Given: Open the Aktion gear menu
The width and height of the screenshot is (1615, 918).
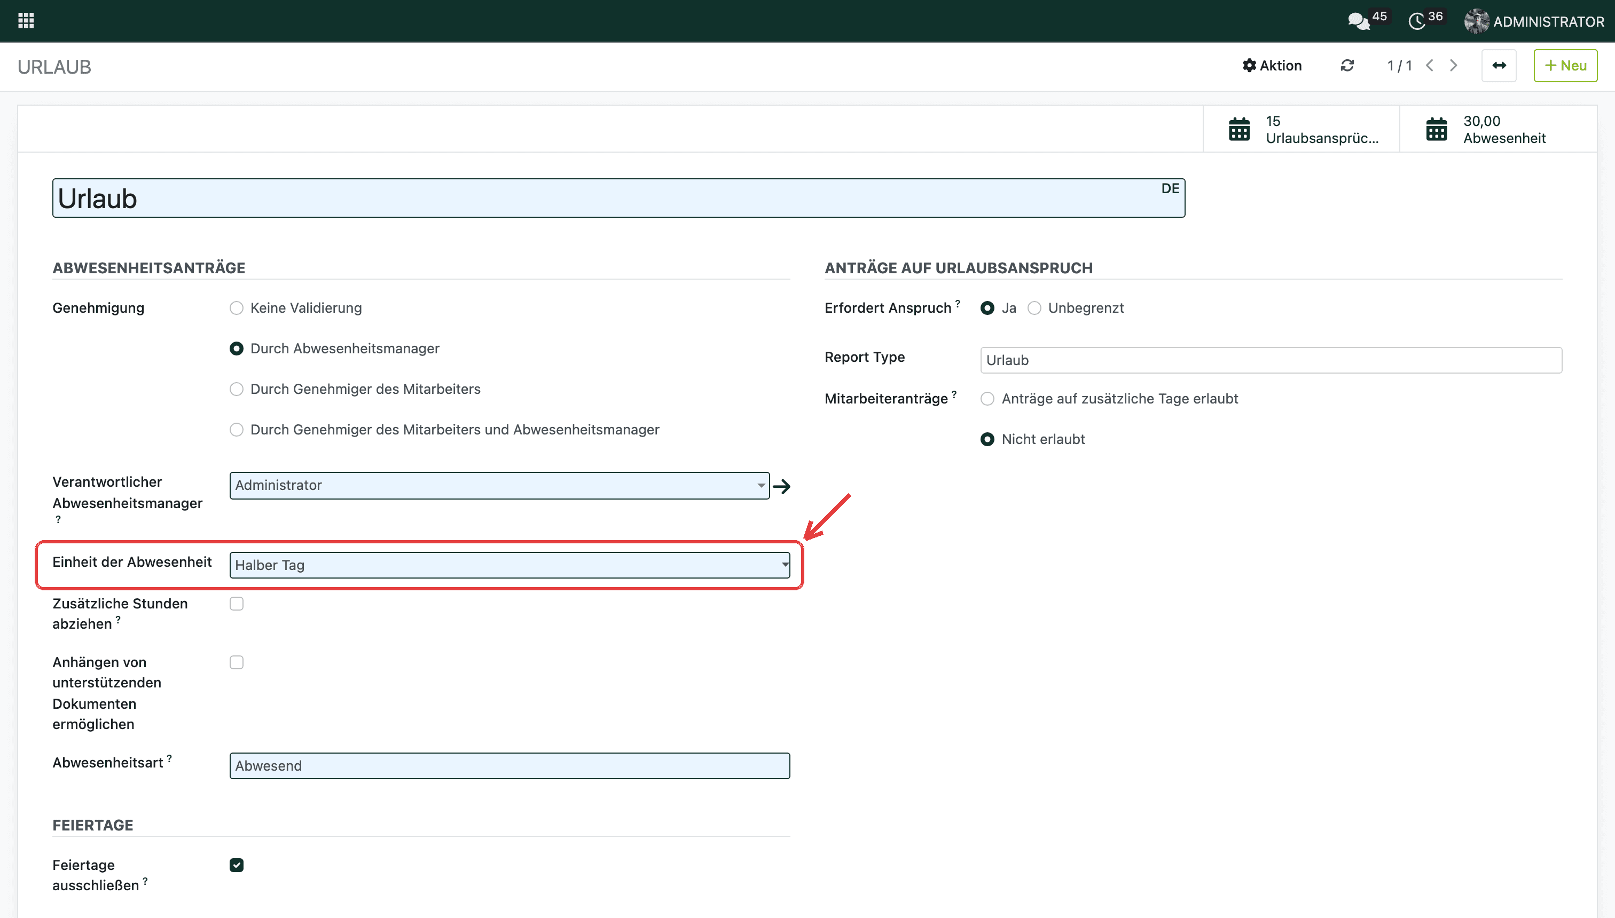Looking at the screenshot, I should point(1272,66).
